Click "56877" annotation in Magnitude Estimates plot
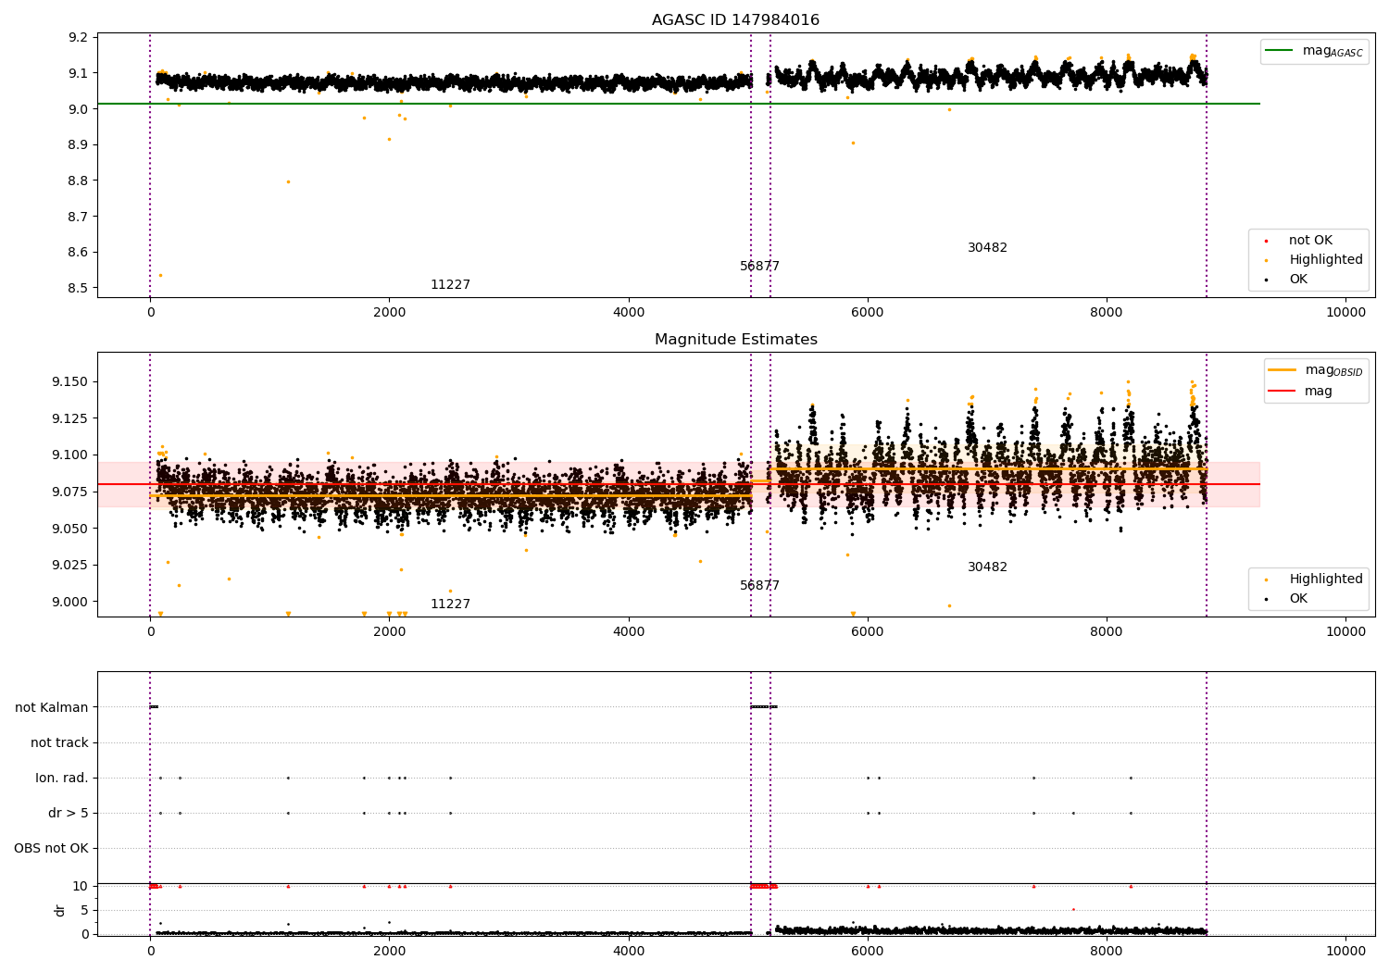 coord(759,586)
